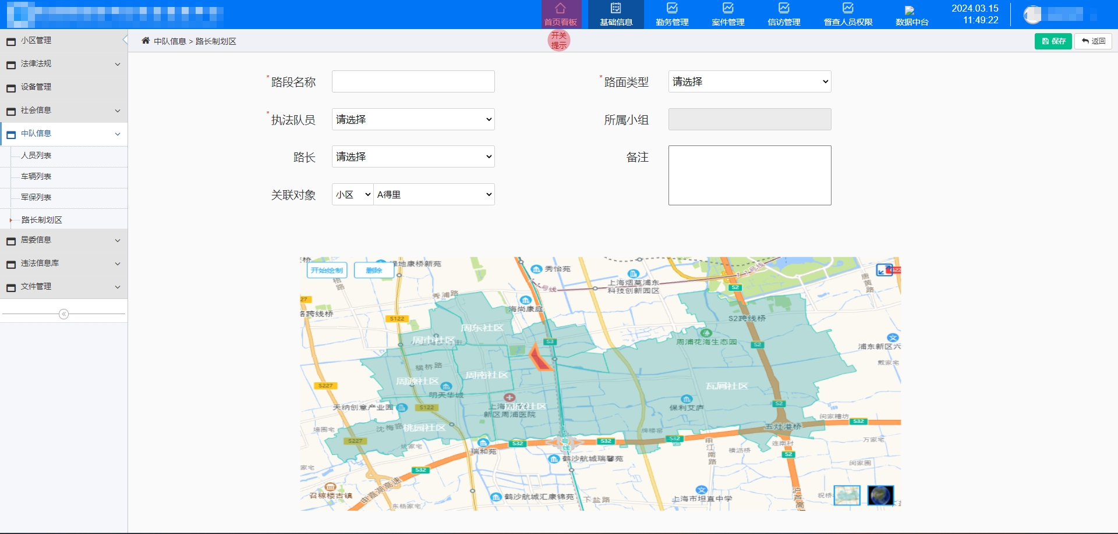Open the 勤务管理 chart icon

pyautogui.click(x=672, y=8)
